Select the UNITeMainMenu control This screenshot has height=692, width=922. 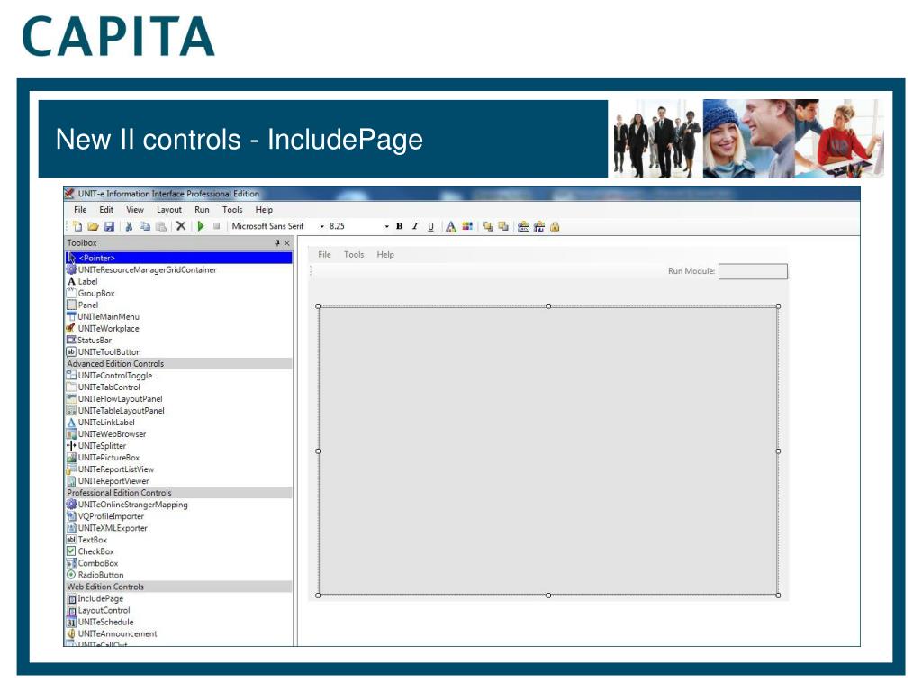pos(179,316)
